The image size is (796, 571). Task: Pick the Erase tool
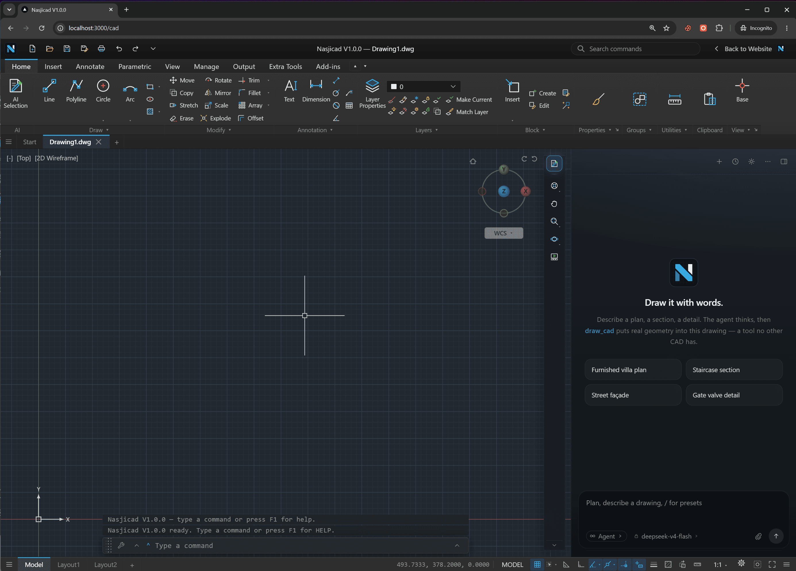(181, 118)
